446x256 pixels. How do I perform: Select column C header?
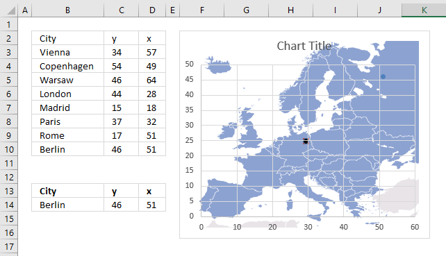[122, 10]
